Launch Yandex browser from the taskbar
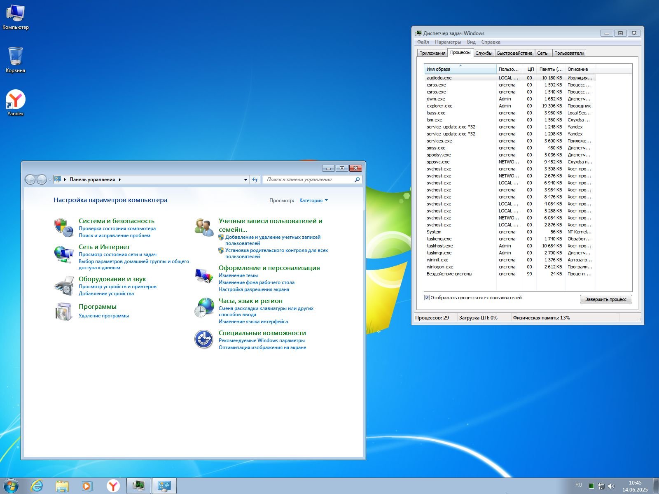 [x=113, y=486]
